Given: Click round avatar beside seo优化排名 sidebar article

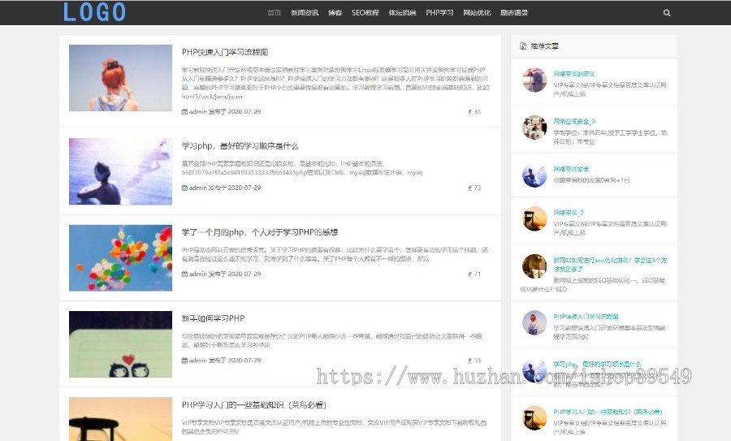Looking at the screenshot, I should (534, 266).
